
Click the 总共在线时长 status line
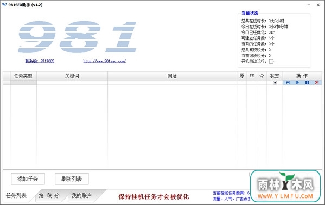263,21
